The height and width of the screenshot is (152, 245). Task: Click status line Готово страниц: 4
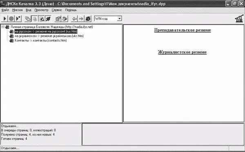pyautogui.click(x=14, y=139)
